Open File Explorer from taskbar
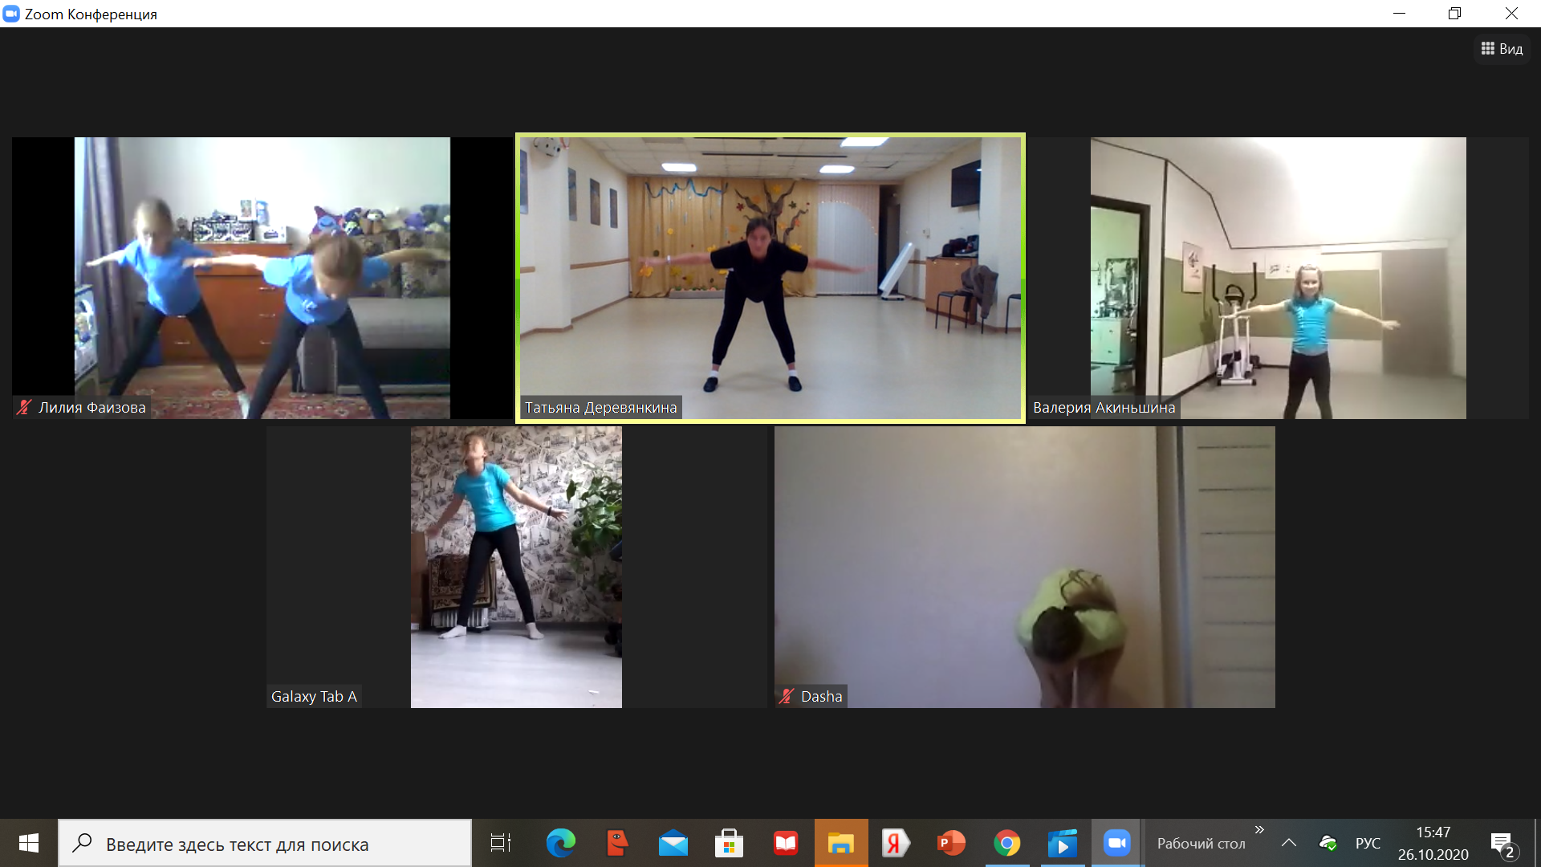Image resolution: width=1541 pixels, height=867 pixels. [x=840, y=843]
